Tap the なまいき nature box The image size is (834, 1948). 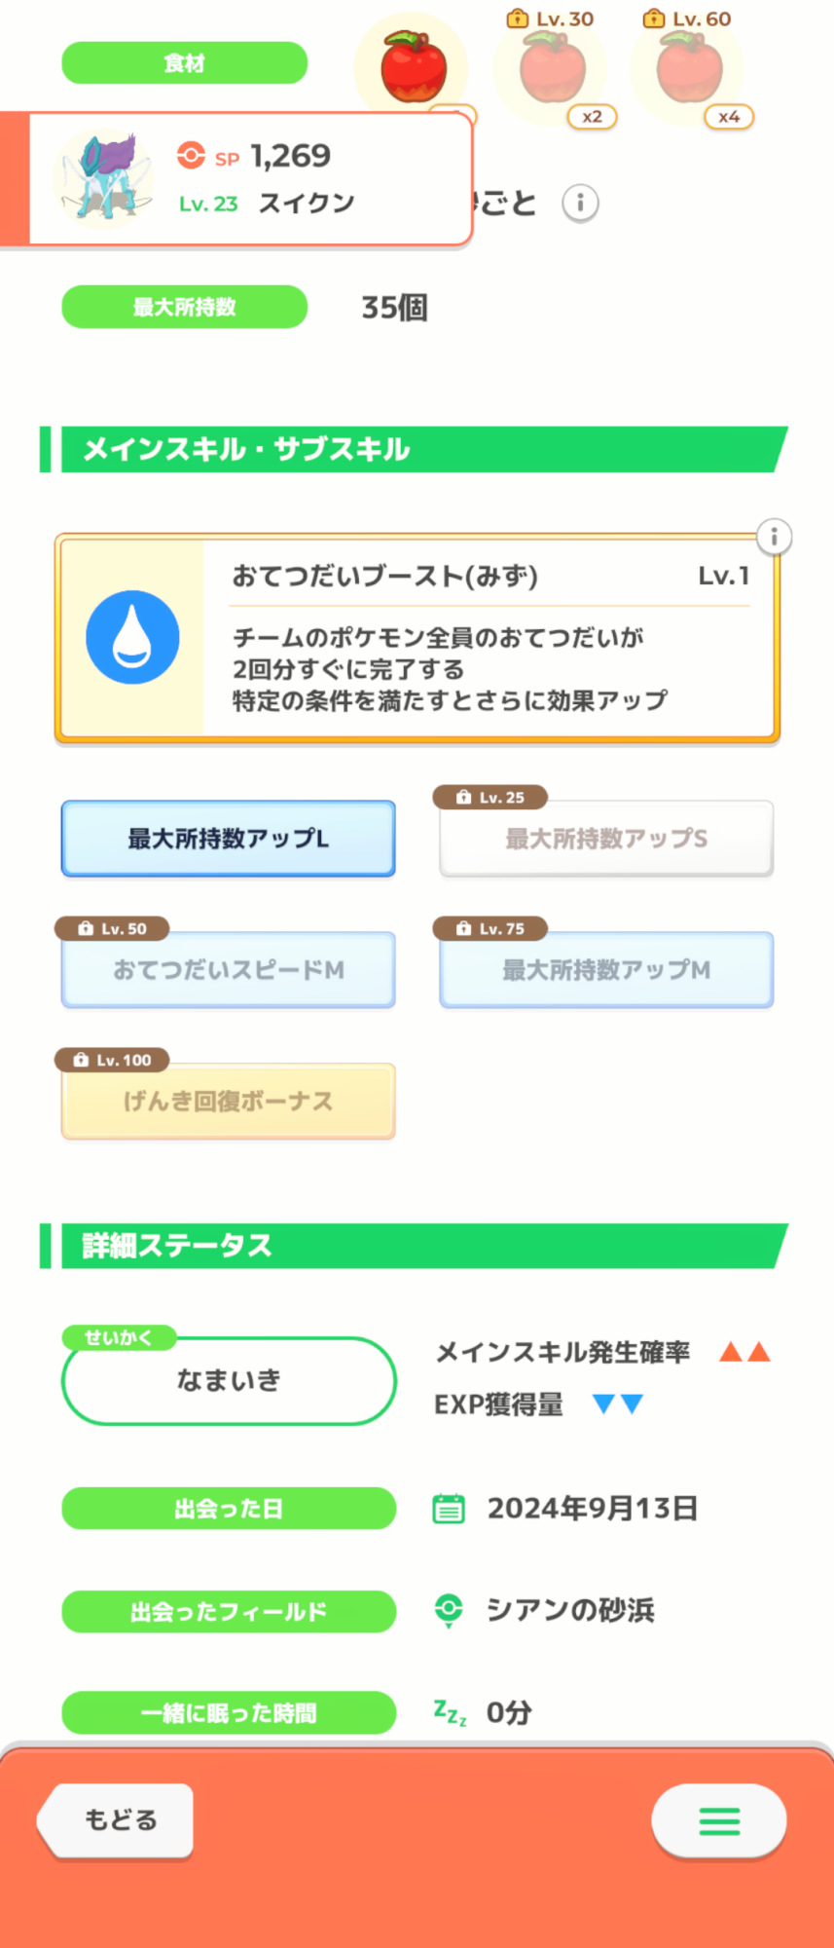pyautogui.click(x=229, y=1380)
